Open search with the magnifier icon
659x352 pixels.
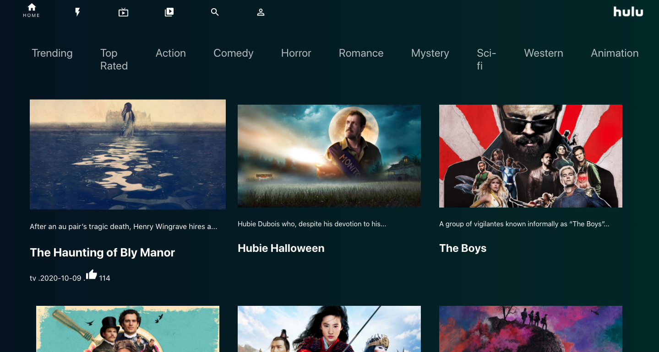click(x=215, y=12)
